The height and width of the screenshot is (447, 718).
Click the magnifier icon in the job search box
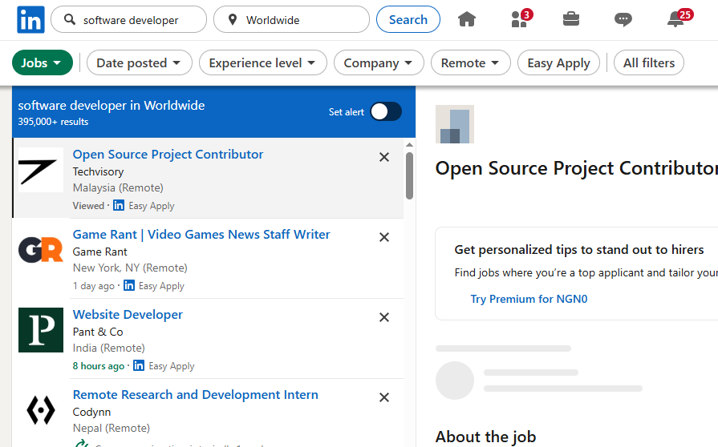[70, 20]
